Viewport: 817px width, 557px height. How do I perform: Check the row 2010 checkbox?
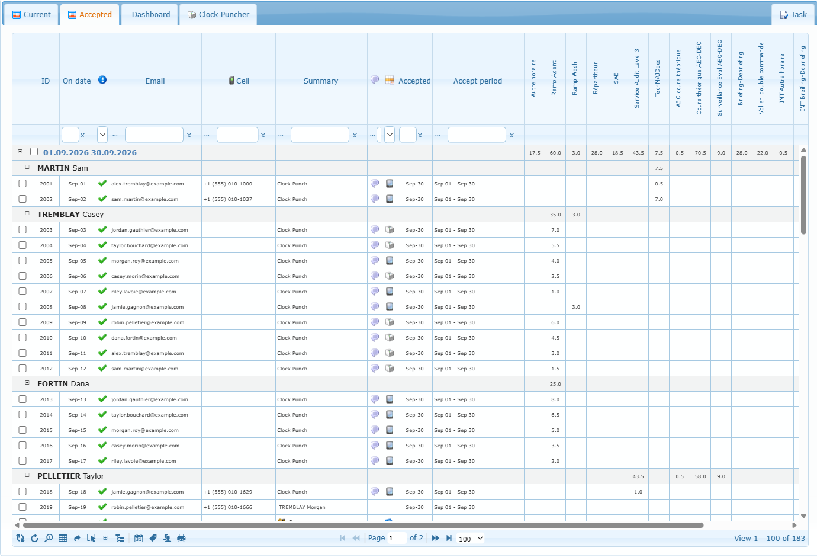click(x=22, y=338)
